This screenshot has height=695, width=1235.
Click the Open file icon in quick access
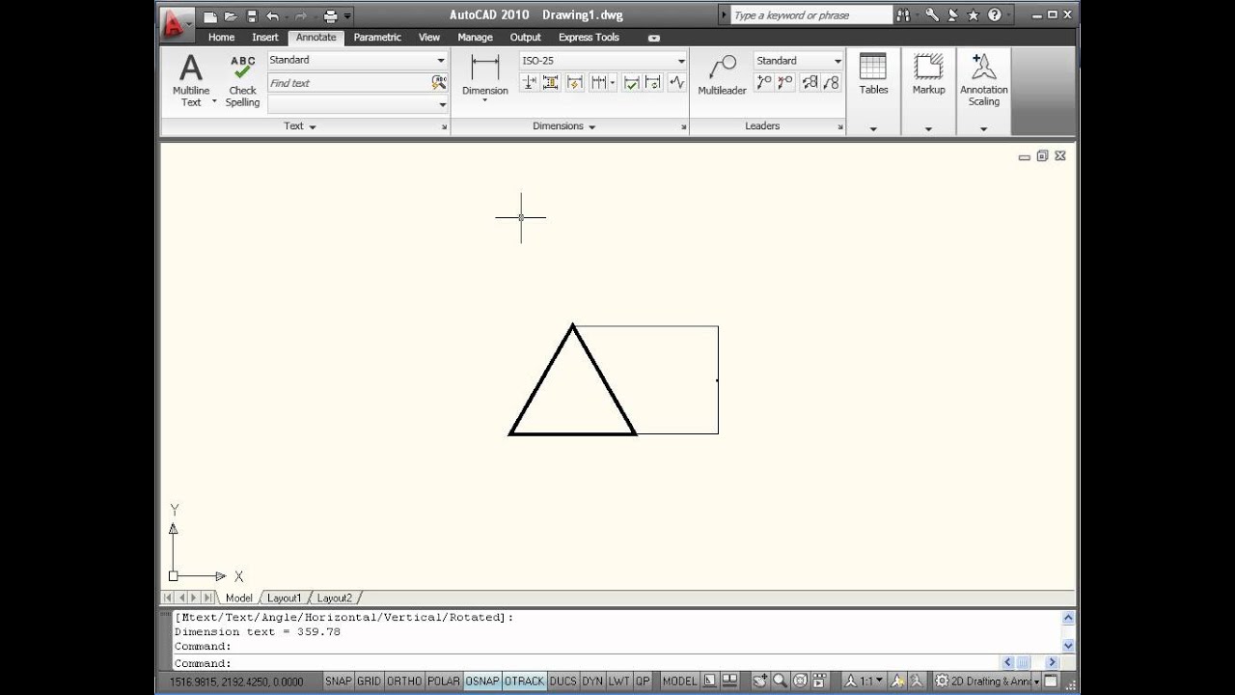231,16
